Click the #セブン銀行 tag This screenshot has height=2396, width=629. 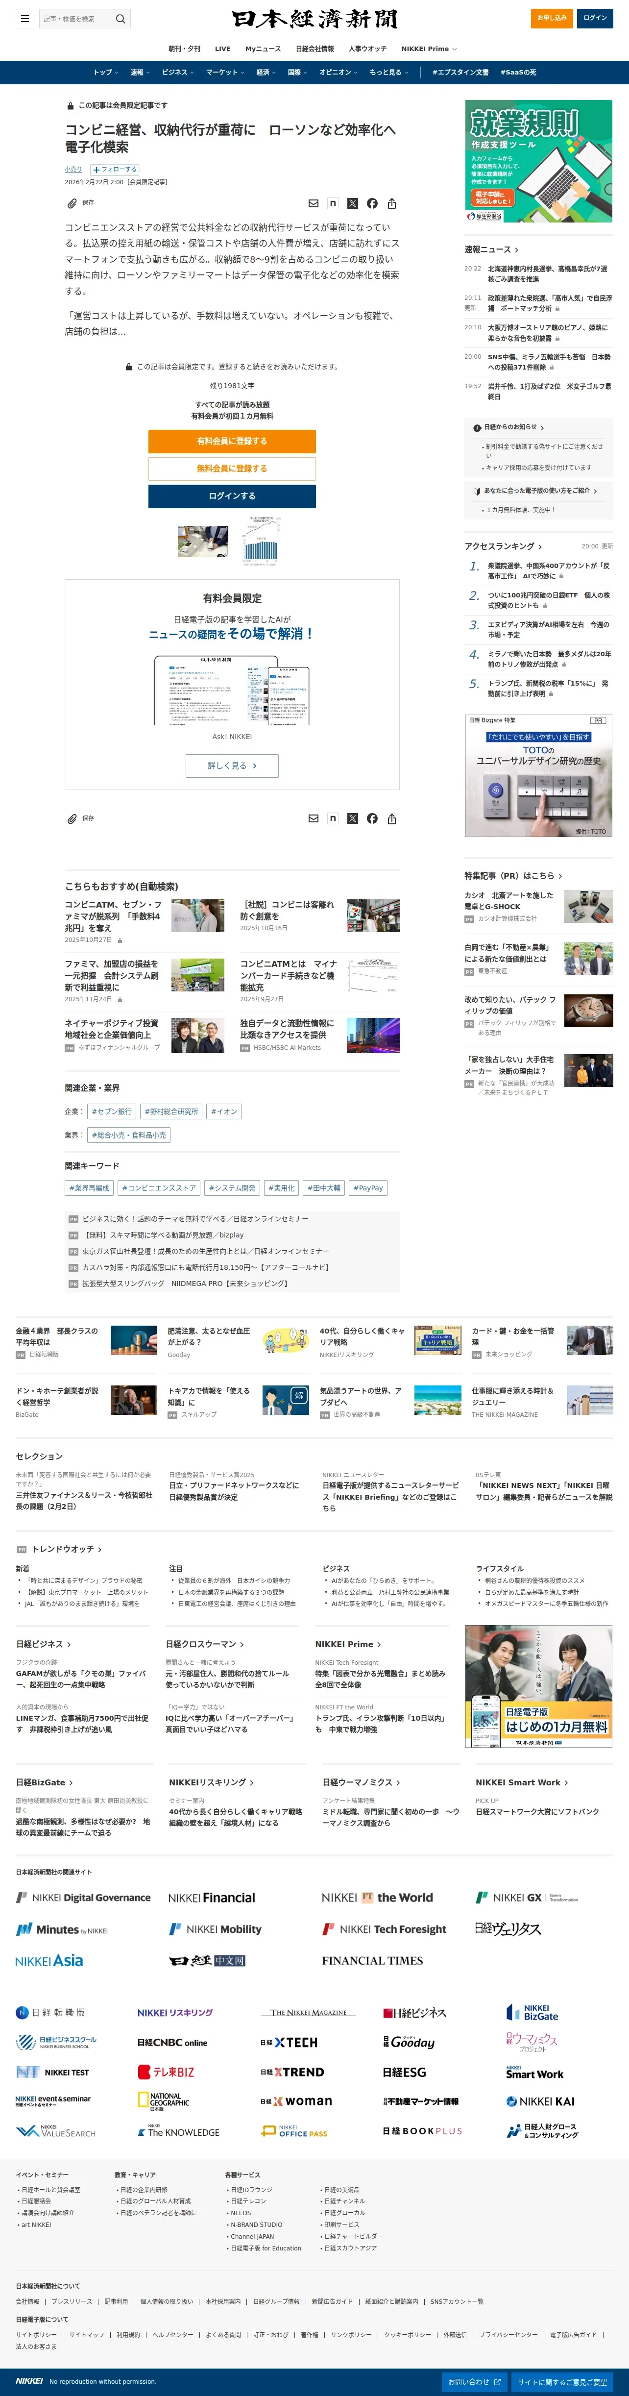click(112, 1112)
